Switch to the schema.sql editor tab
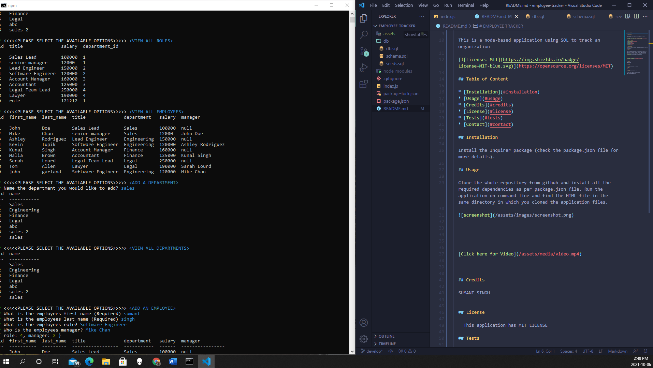 (583, 16)
